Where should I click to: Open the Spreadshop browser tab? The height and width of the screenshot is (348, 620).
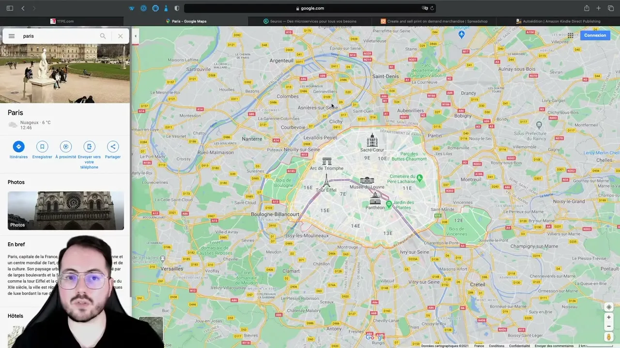[x=435, y=21]
